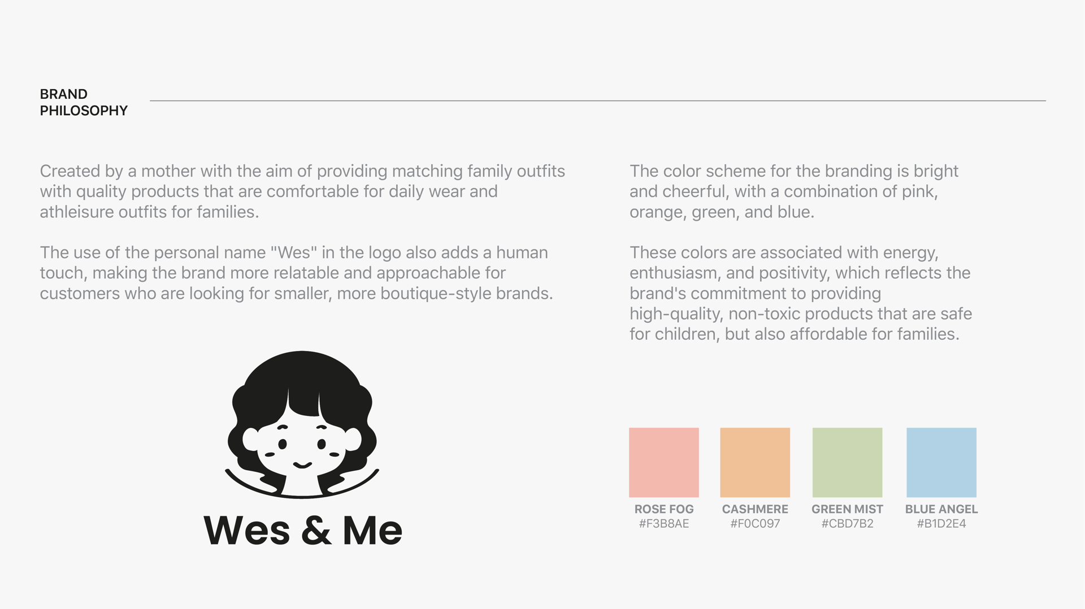Click the #F3B8AE hex code
This screenshot has height=609, width=1085.
[x=664, y=524]
